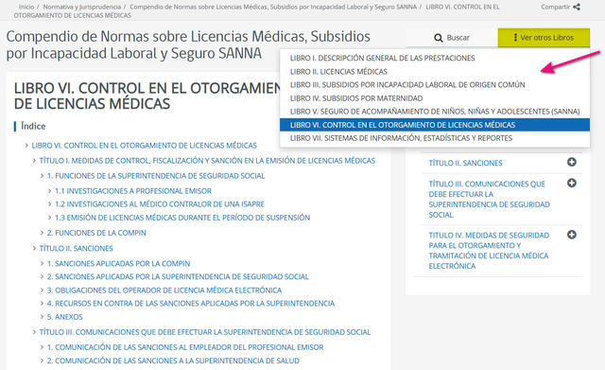Viewport: 605px width, 370px height.
Task: Open sidebar link TÍTULO II. SANCIONES
Action: point(465,163)
